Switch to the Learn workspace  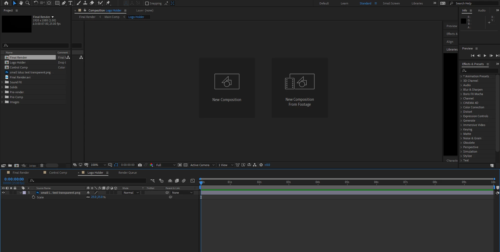(x=344, y=3)
